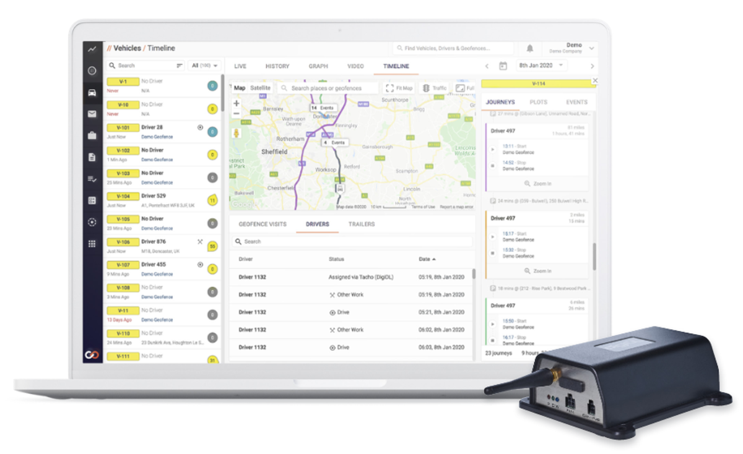Switch to the VIDEO tab
The width and height of the screenshot is (743, 454).
click(355, 66)
